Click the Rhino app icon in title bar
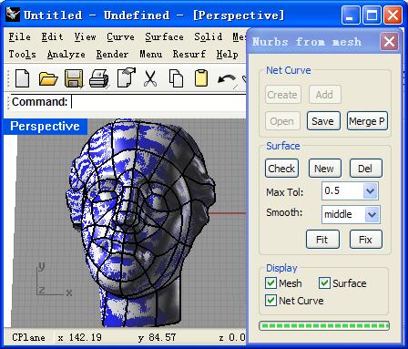 tap(13, 15)
